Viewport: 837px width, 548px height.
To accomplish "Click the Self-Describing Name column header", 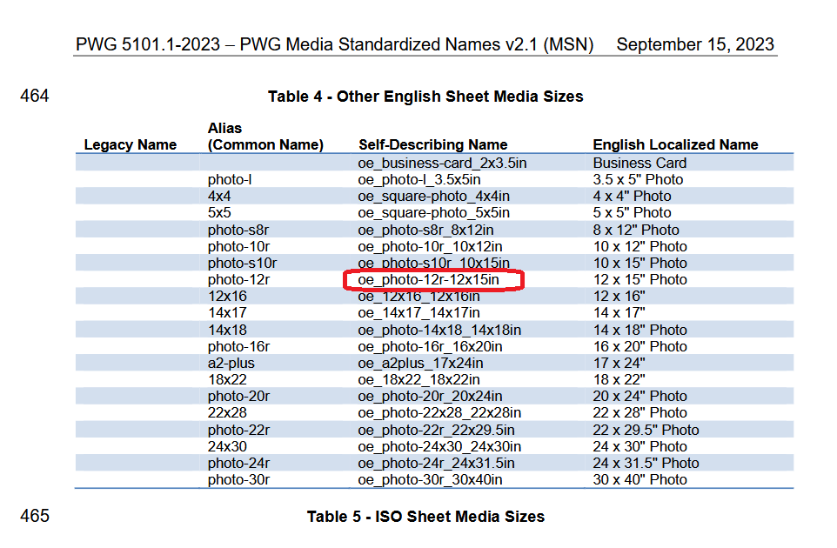I will pyautogui.click(x=432, y=145).
